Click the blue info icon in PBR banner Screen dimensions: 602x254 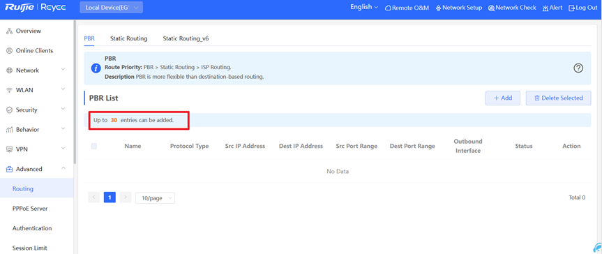click(96, 68)
